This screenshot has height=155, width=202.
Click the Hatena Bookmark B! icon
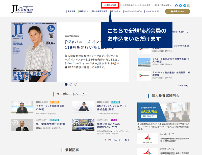[x=185, y=6]
